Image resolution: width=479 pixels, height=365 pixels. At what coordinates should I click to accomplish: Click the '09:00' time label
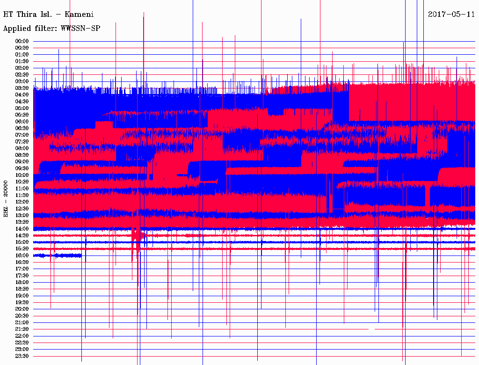(x=22, y=162)
